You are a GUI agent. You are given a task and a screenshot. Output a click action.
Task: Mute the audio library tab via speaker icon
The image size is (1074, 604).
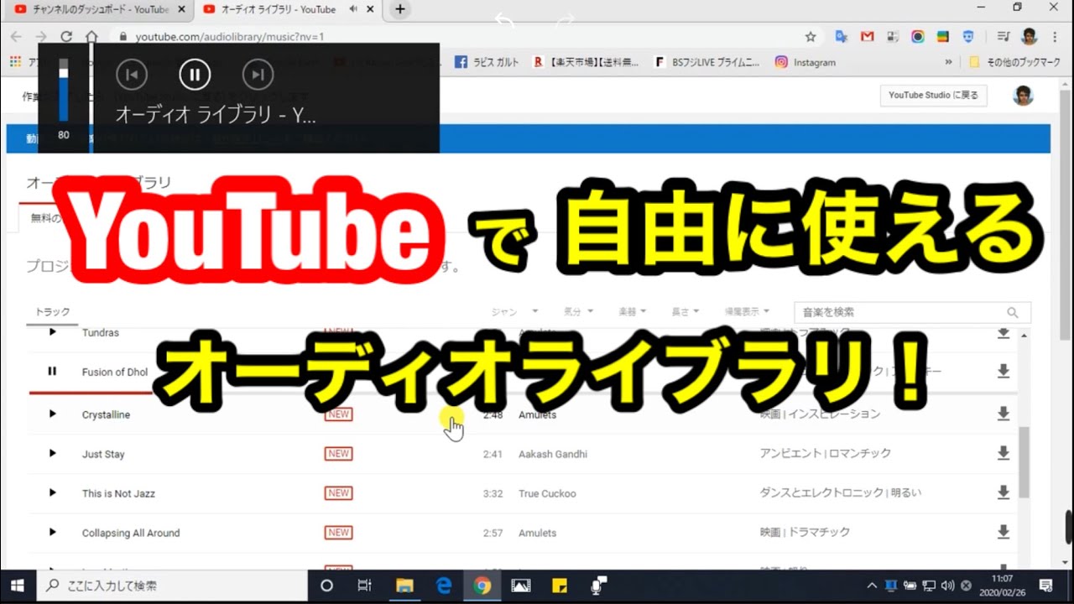tap(353, 9)
